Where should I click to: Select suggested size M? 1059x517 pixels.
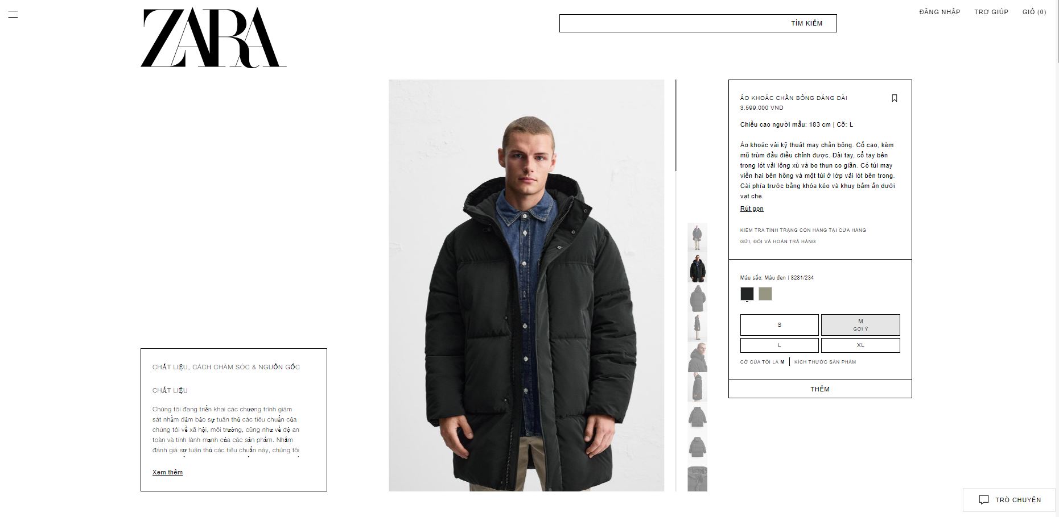[x=860, y=325]
